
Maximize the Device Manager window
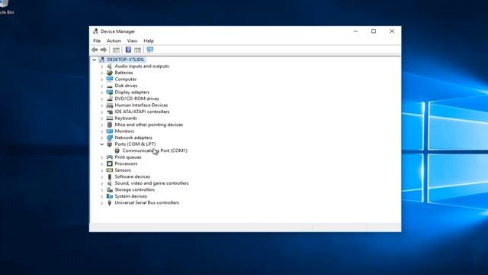374,31
